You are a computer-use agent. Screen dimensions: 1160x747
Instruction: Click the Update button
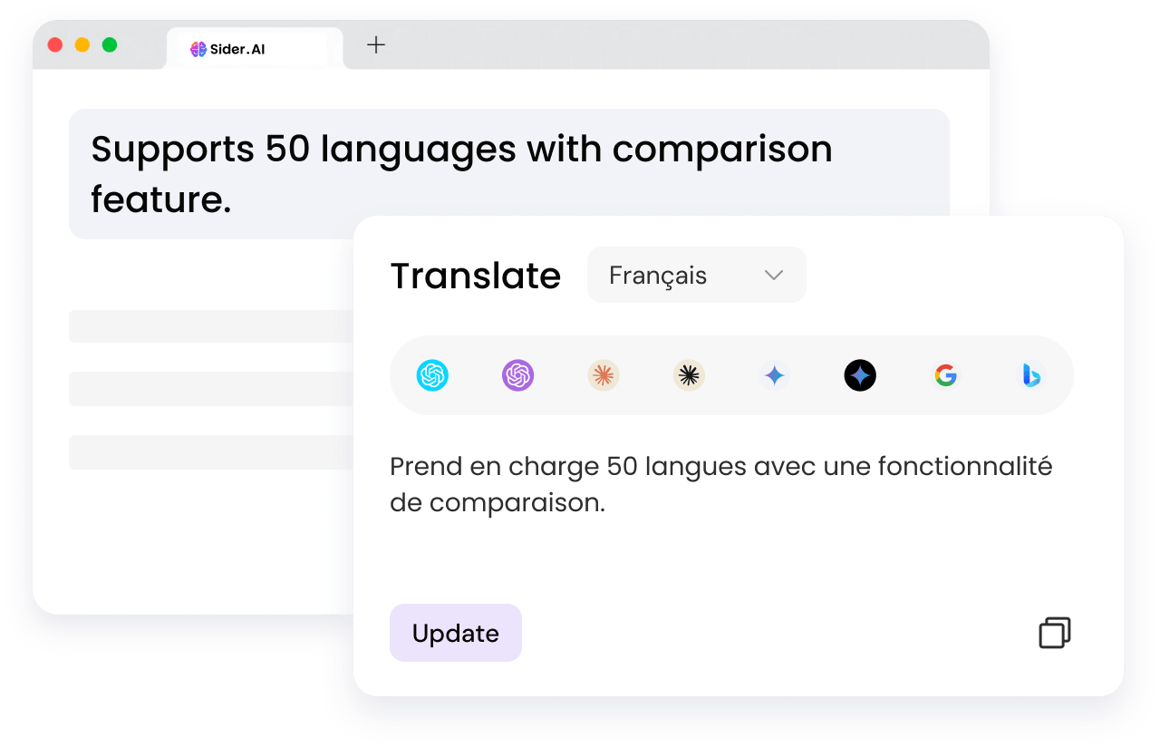pyautogui.click(x=456, y=633)
